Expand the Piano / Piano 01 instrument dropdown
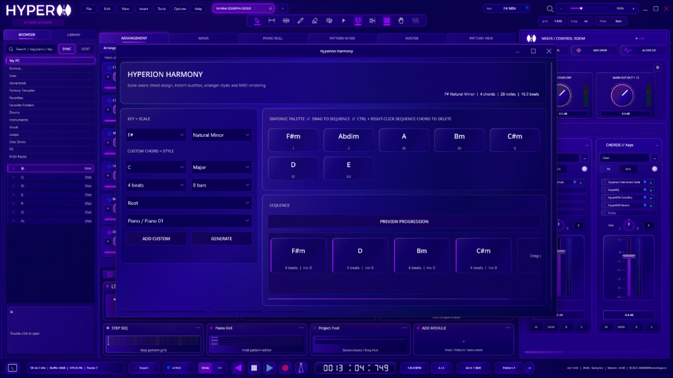Screen dimensions: 673x378 click(189, 221)
